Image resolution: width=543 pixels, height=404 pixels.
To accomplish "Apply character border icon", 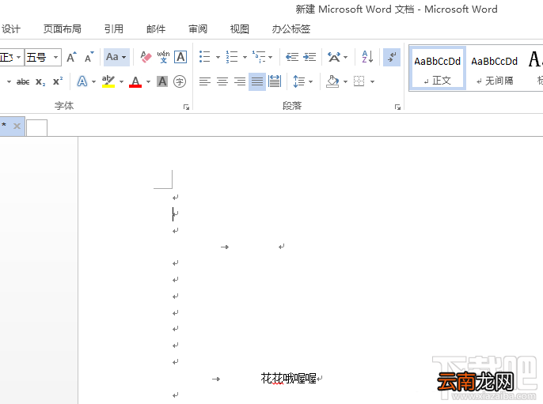I will click(x=180, y=57).
